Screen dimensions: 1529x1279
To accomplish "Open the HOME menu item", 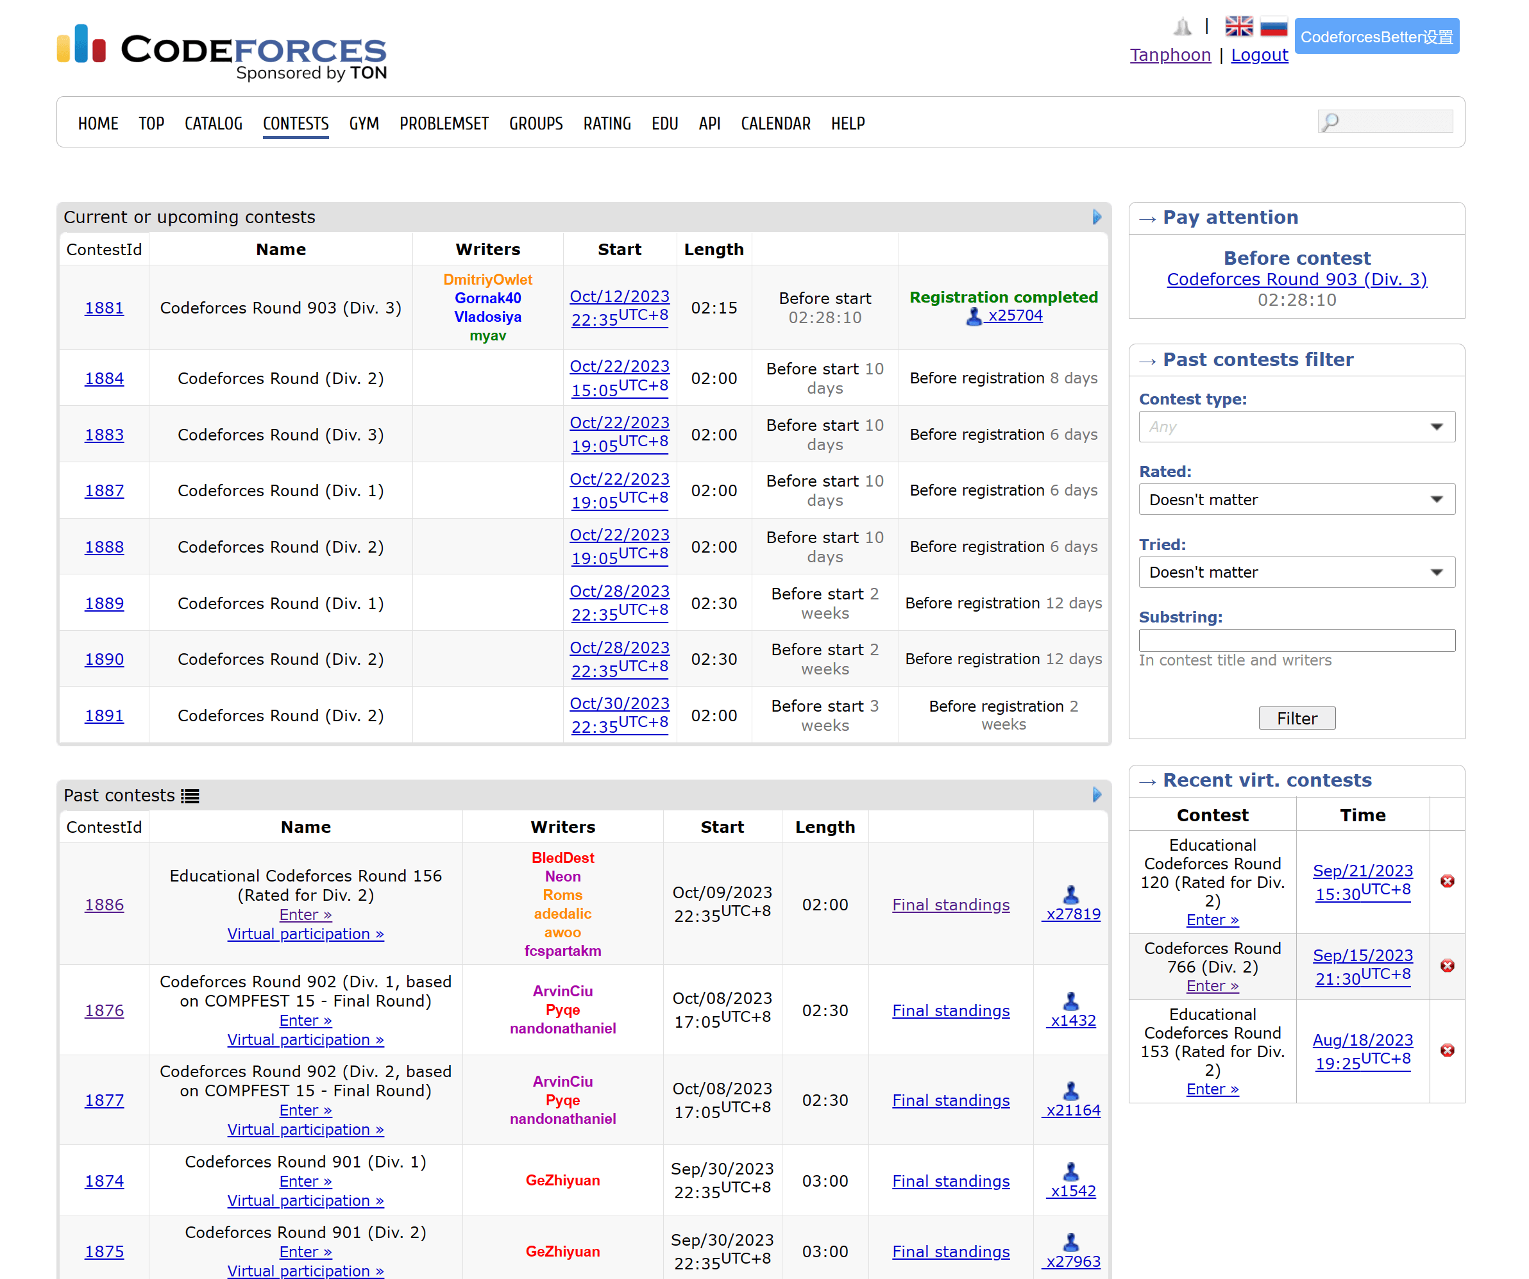I will pos(98,123).
